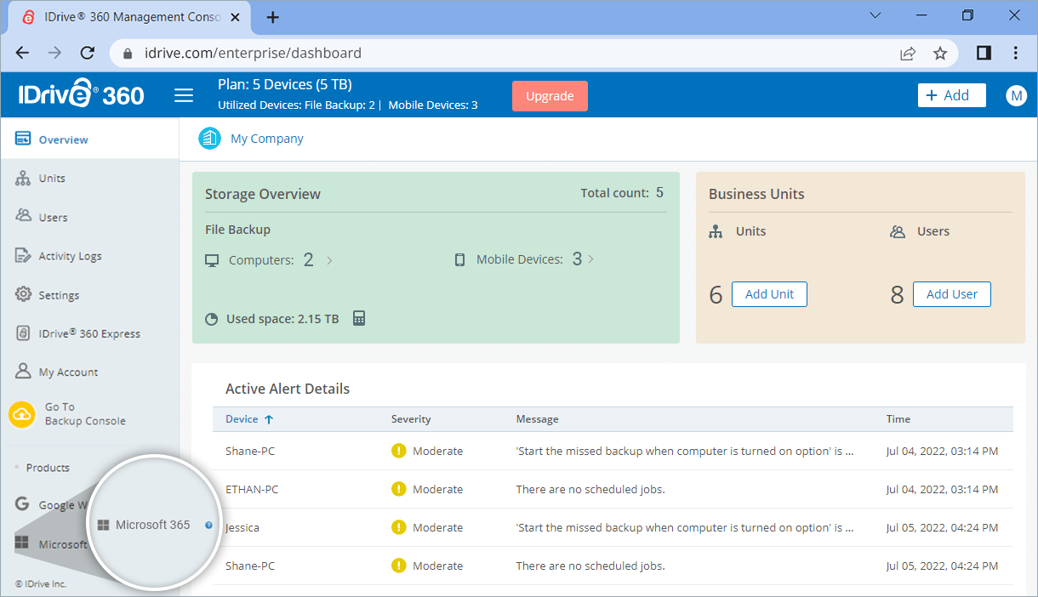Click the Units hierarchy sidebar icon
Viewport: 1038px width, 597px height.
pos(23,178)
